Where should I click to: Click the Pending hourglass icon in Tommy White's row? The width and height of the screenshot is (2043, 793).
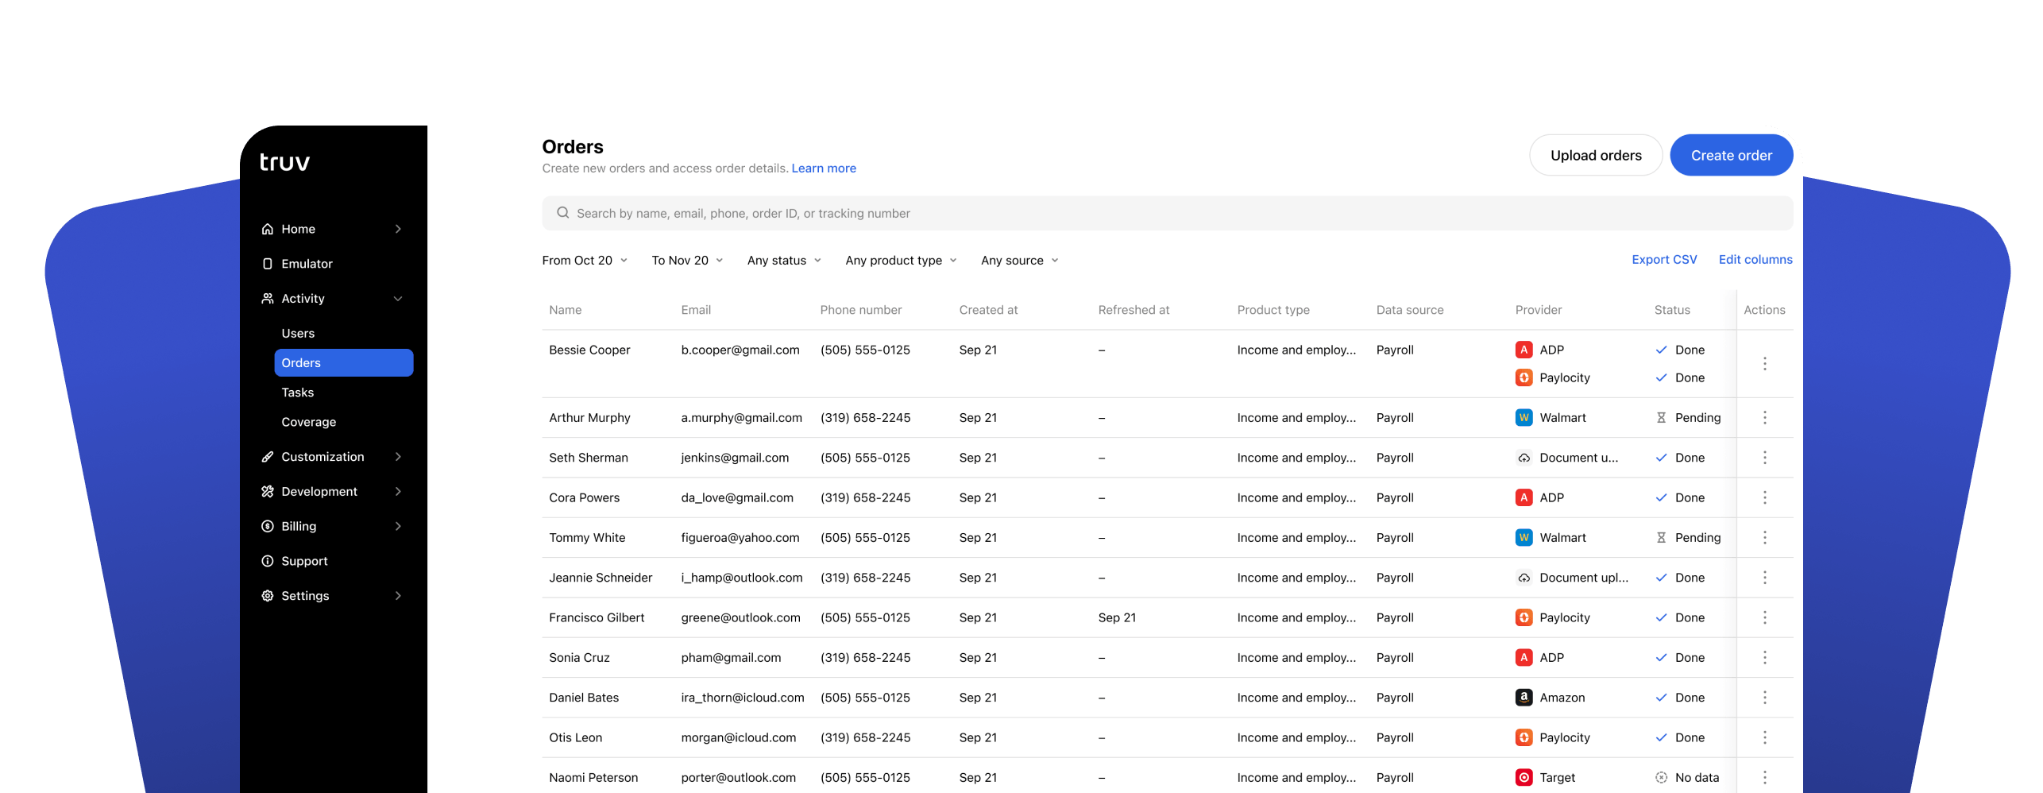tap(1662, 537)
